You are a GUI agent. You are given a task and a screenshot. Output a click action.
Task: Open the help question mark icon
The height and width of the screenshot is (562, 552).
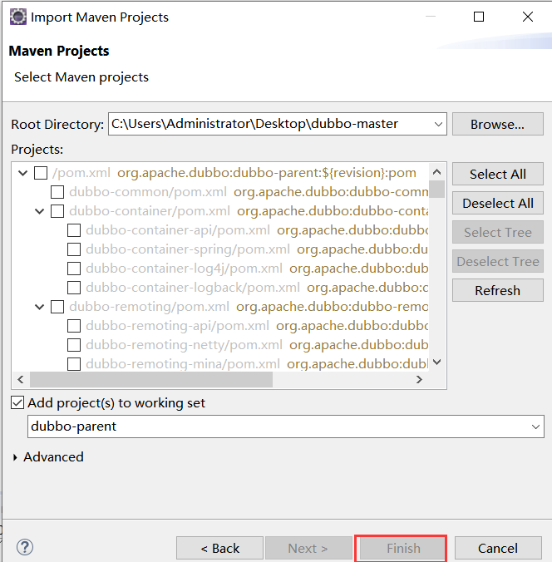[x=25, y=547]
